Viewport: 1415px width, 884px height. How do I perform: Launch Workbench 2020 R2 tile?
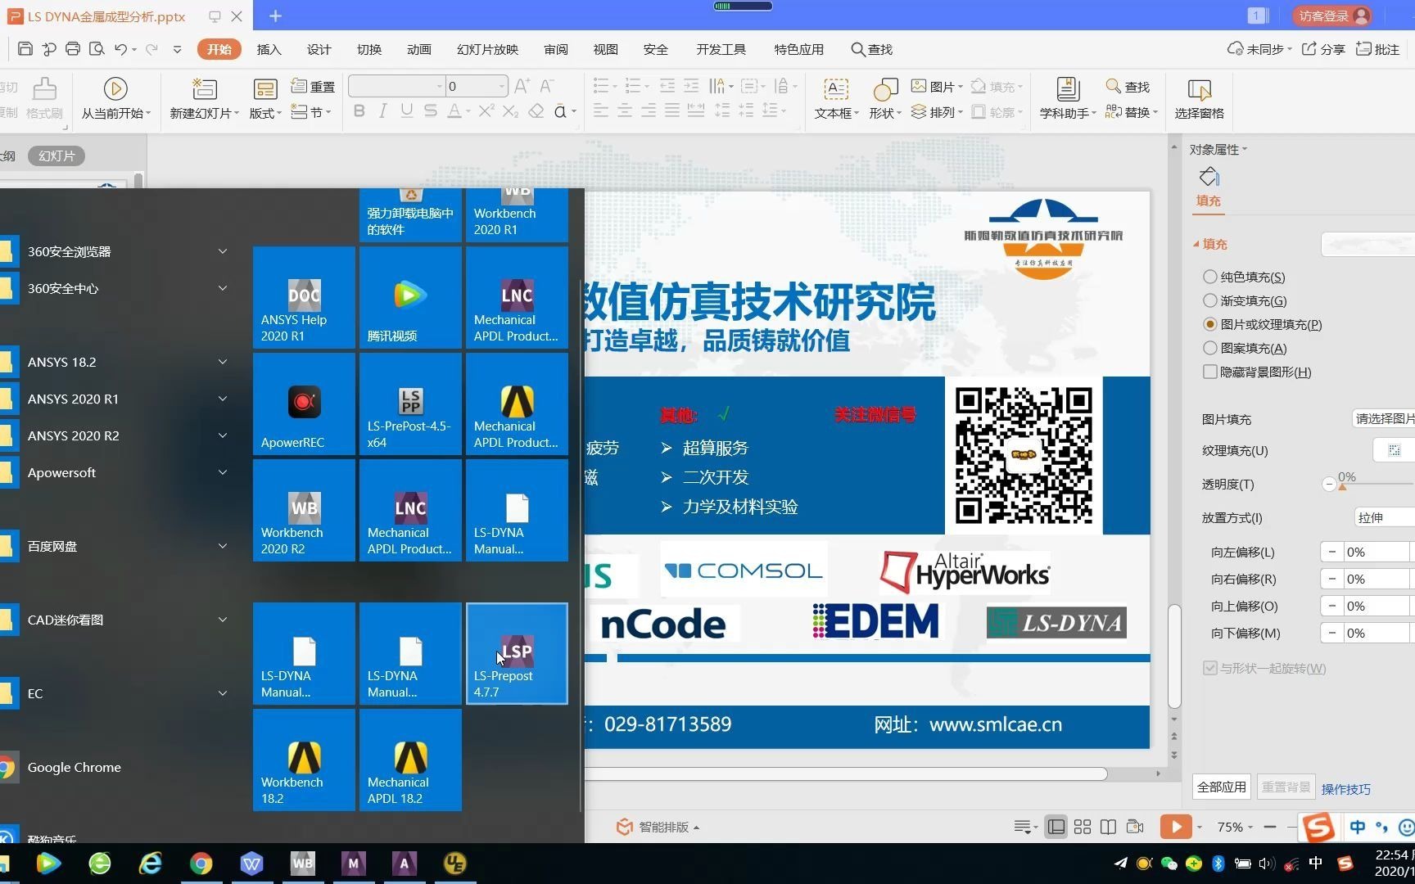304,511
